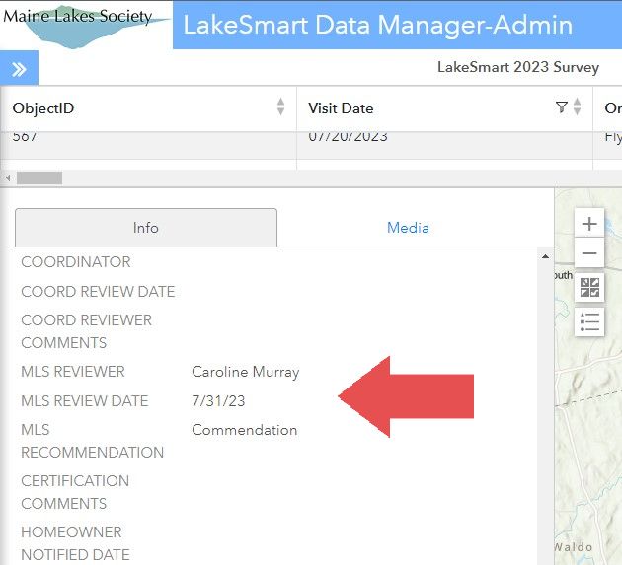Zoom out on the map
The image size is (622, 565).
(x=589, y=254)
